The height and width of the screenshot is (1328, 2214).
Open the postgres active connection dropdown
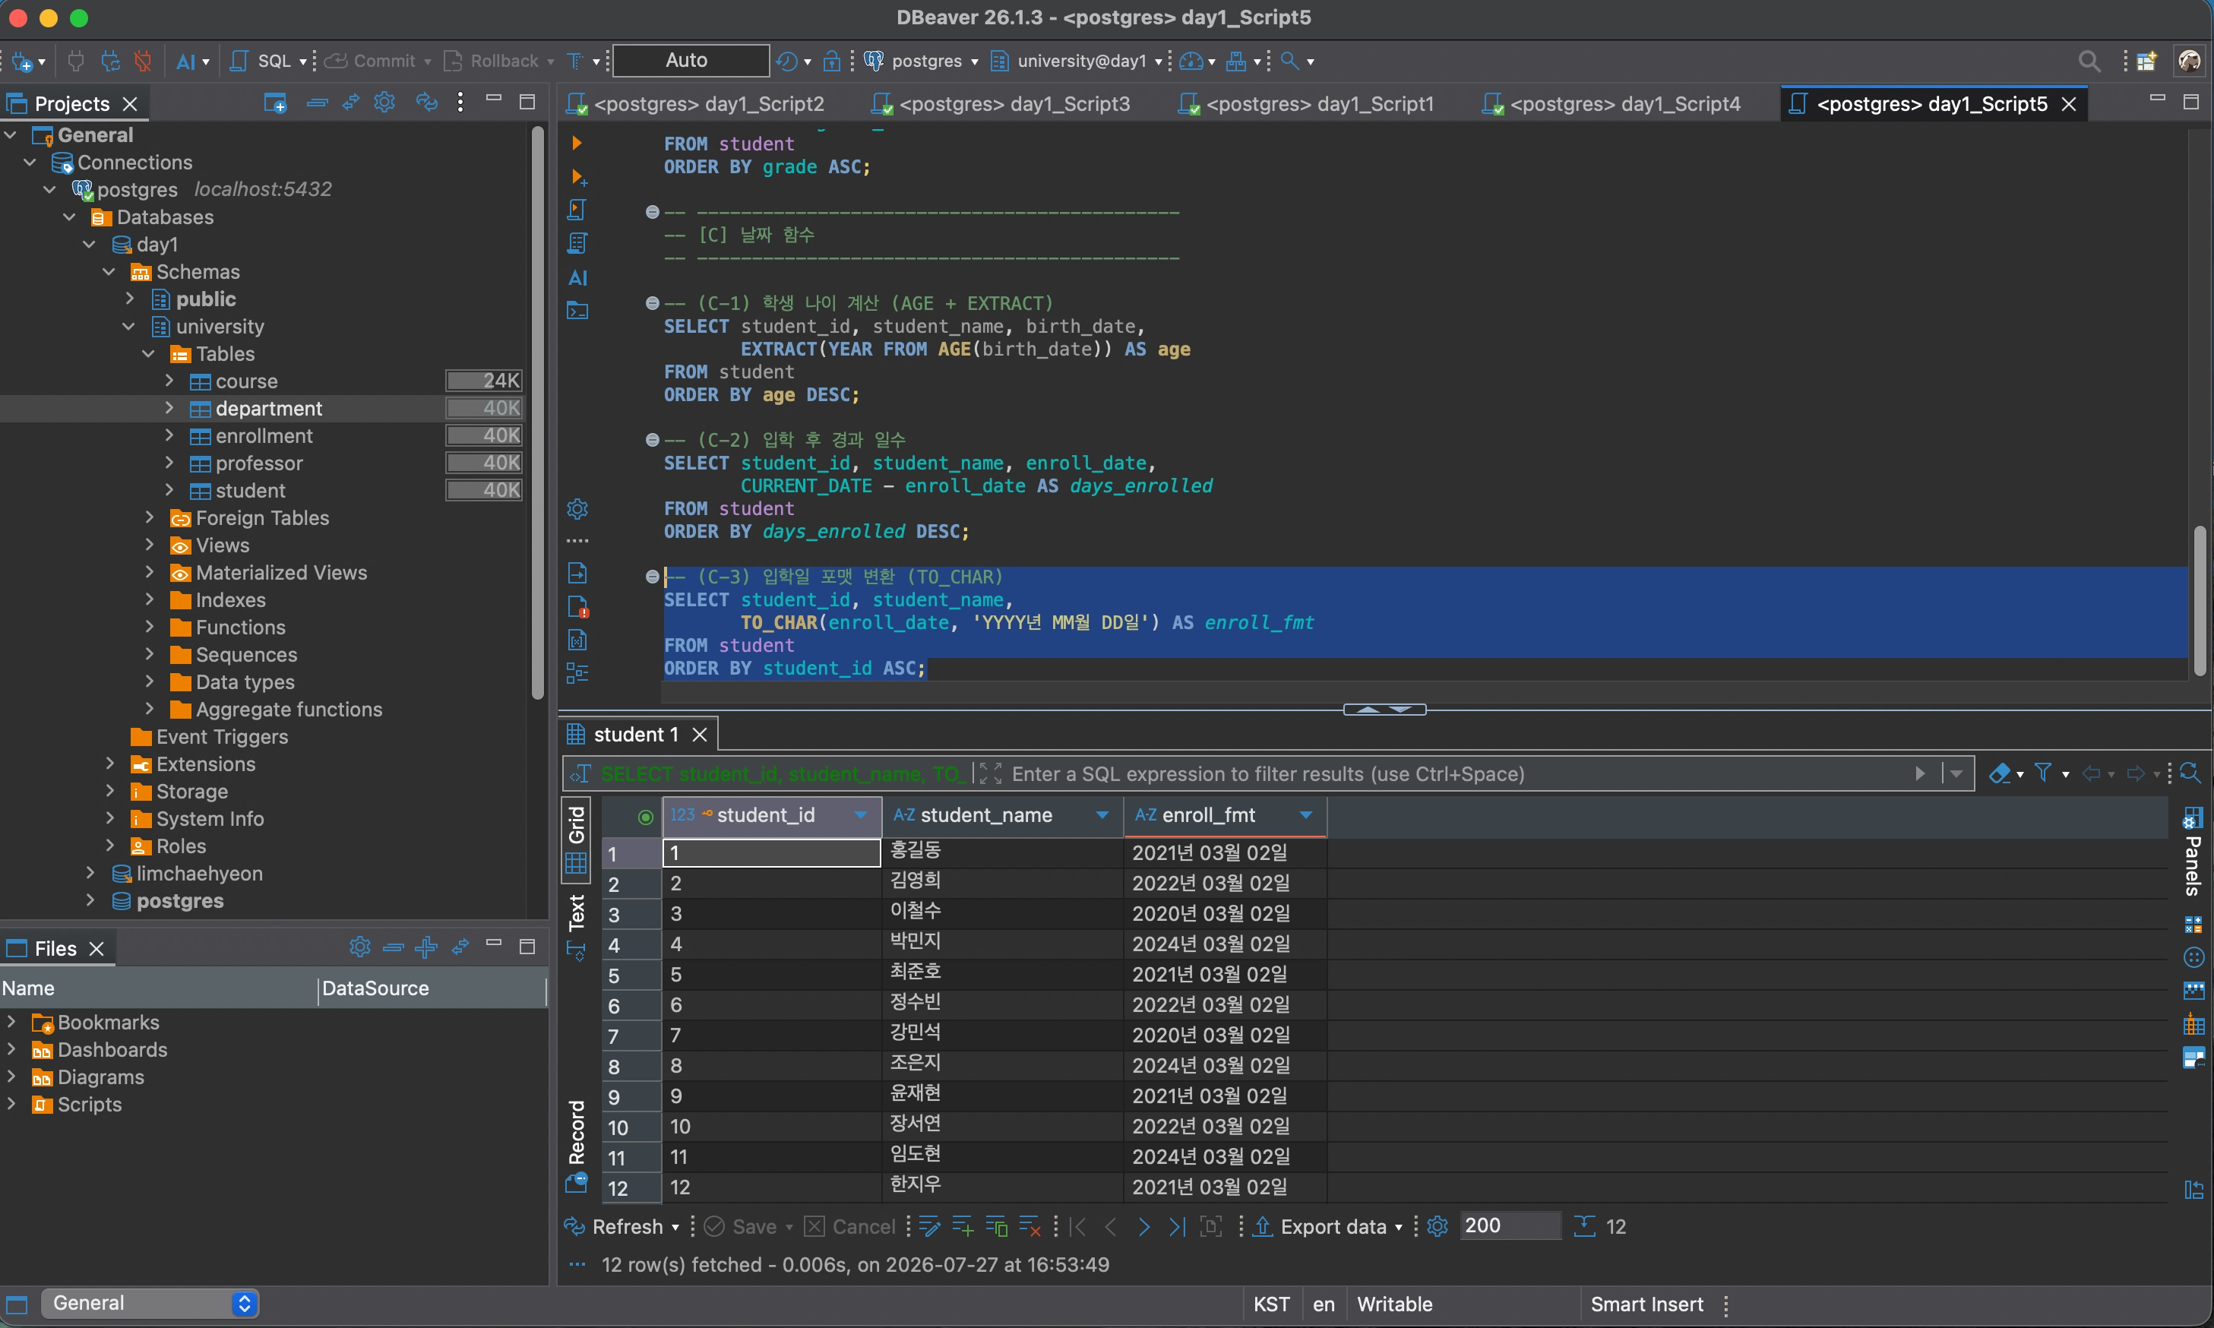click(922, 61)
